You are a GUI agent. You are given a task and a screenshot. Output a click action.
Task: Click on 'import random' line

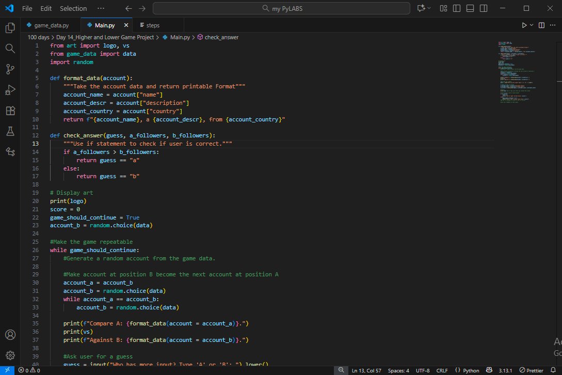point(72,62)
